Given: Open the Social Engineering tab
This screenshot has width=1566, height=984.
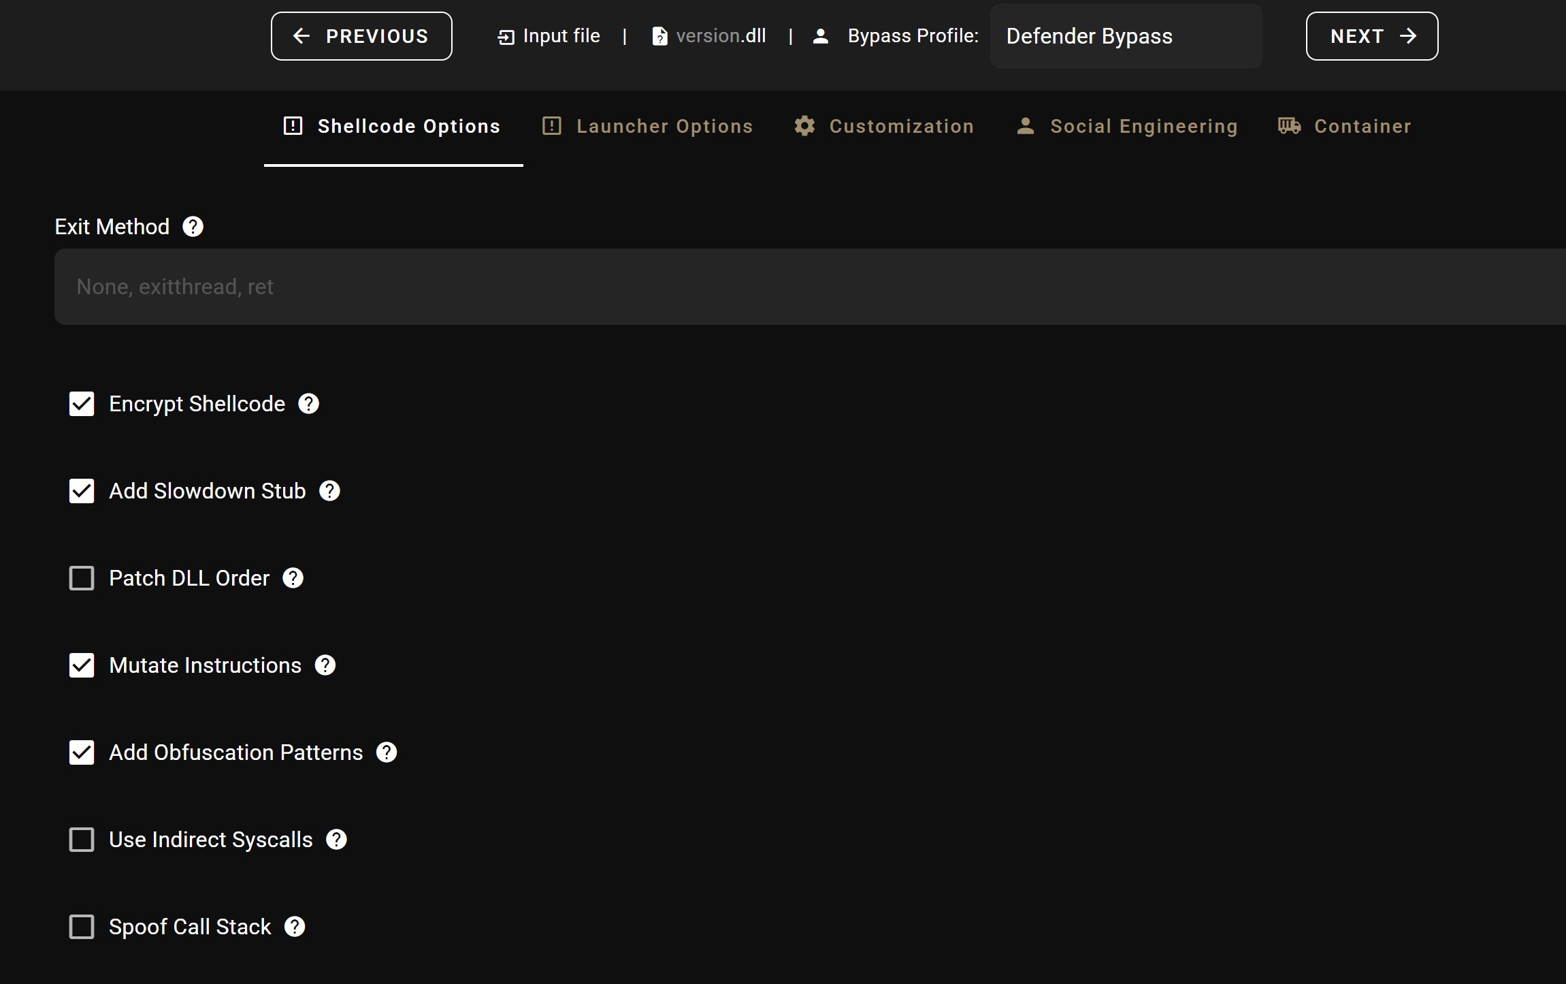Looking at the screenshot, I should (x=1126, y=127).
